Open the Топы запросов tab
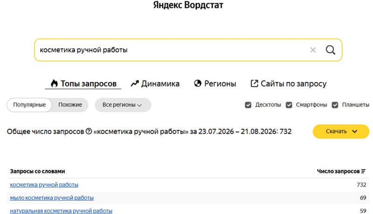Viewport: 373px width, 214px height. tap(83, 84)
